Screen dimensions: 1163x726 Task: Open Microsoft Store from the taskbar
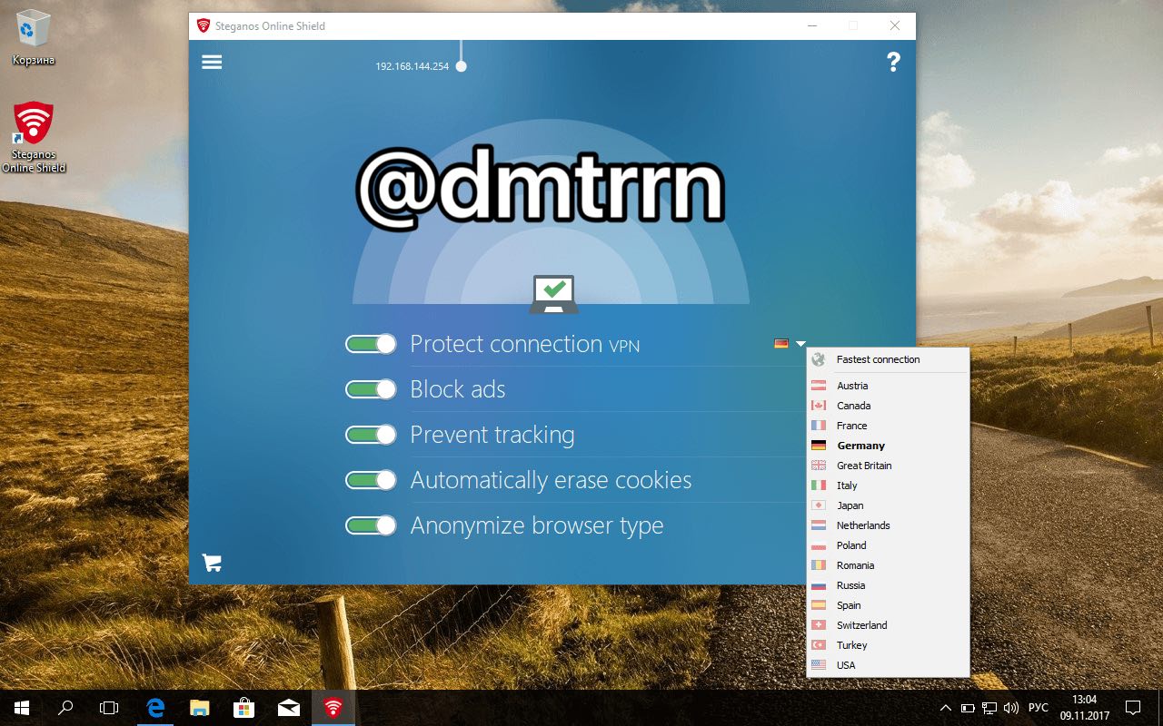244,708
